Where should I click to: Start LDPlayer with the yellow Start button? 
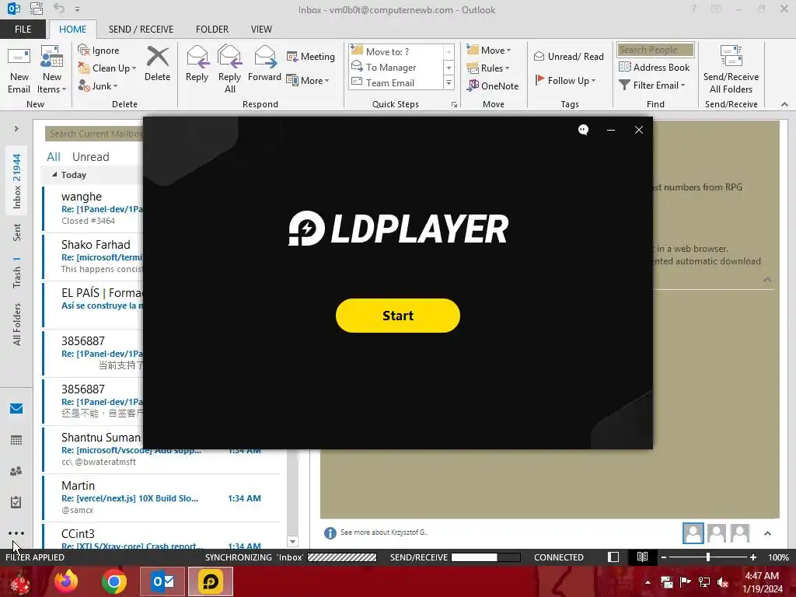click(x=397, y=316)
